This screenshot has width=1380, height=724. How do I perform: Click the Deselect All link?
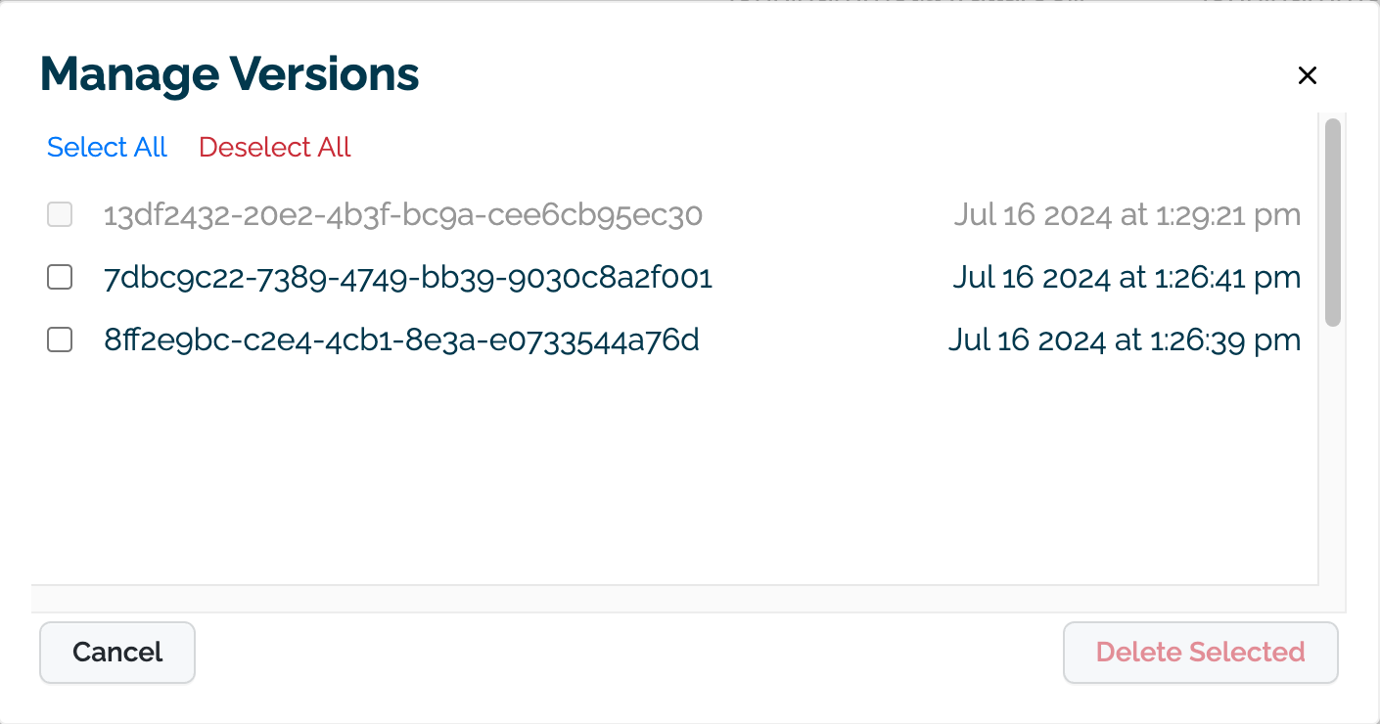(x=274, y=147)
